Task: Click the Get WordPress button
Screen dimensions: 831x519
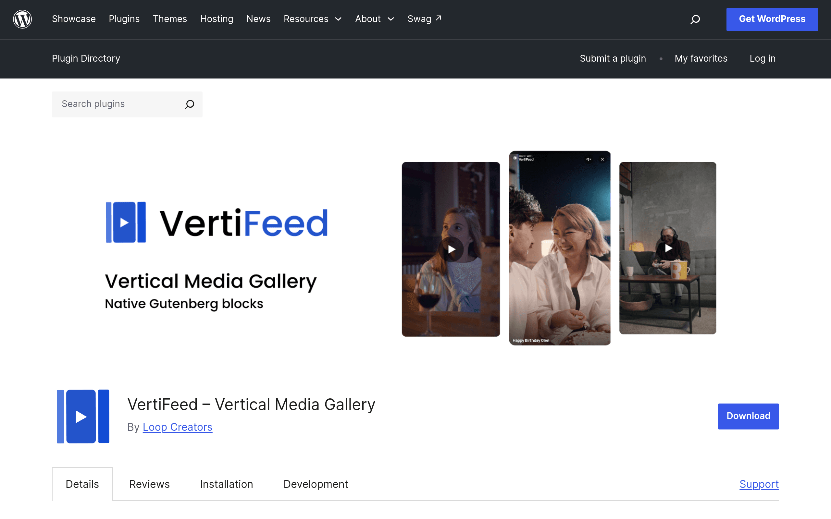Action: pos(772,19)
